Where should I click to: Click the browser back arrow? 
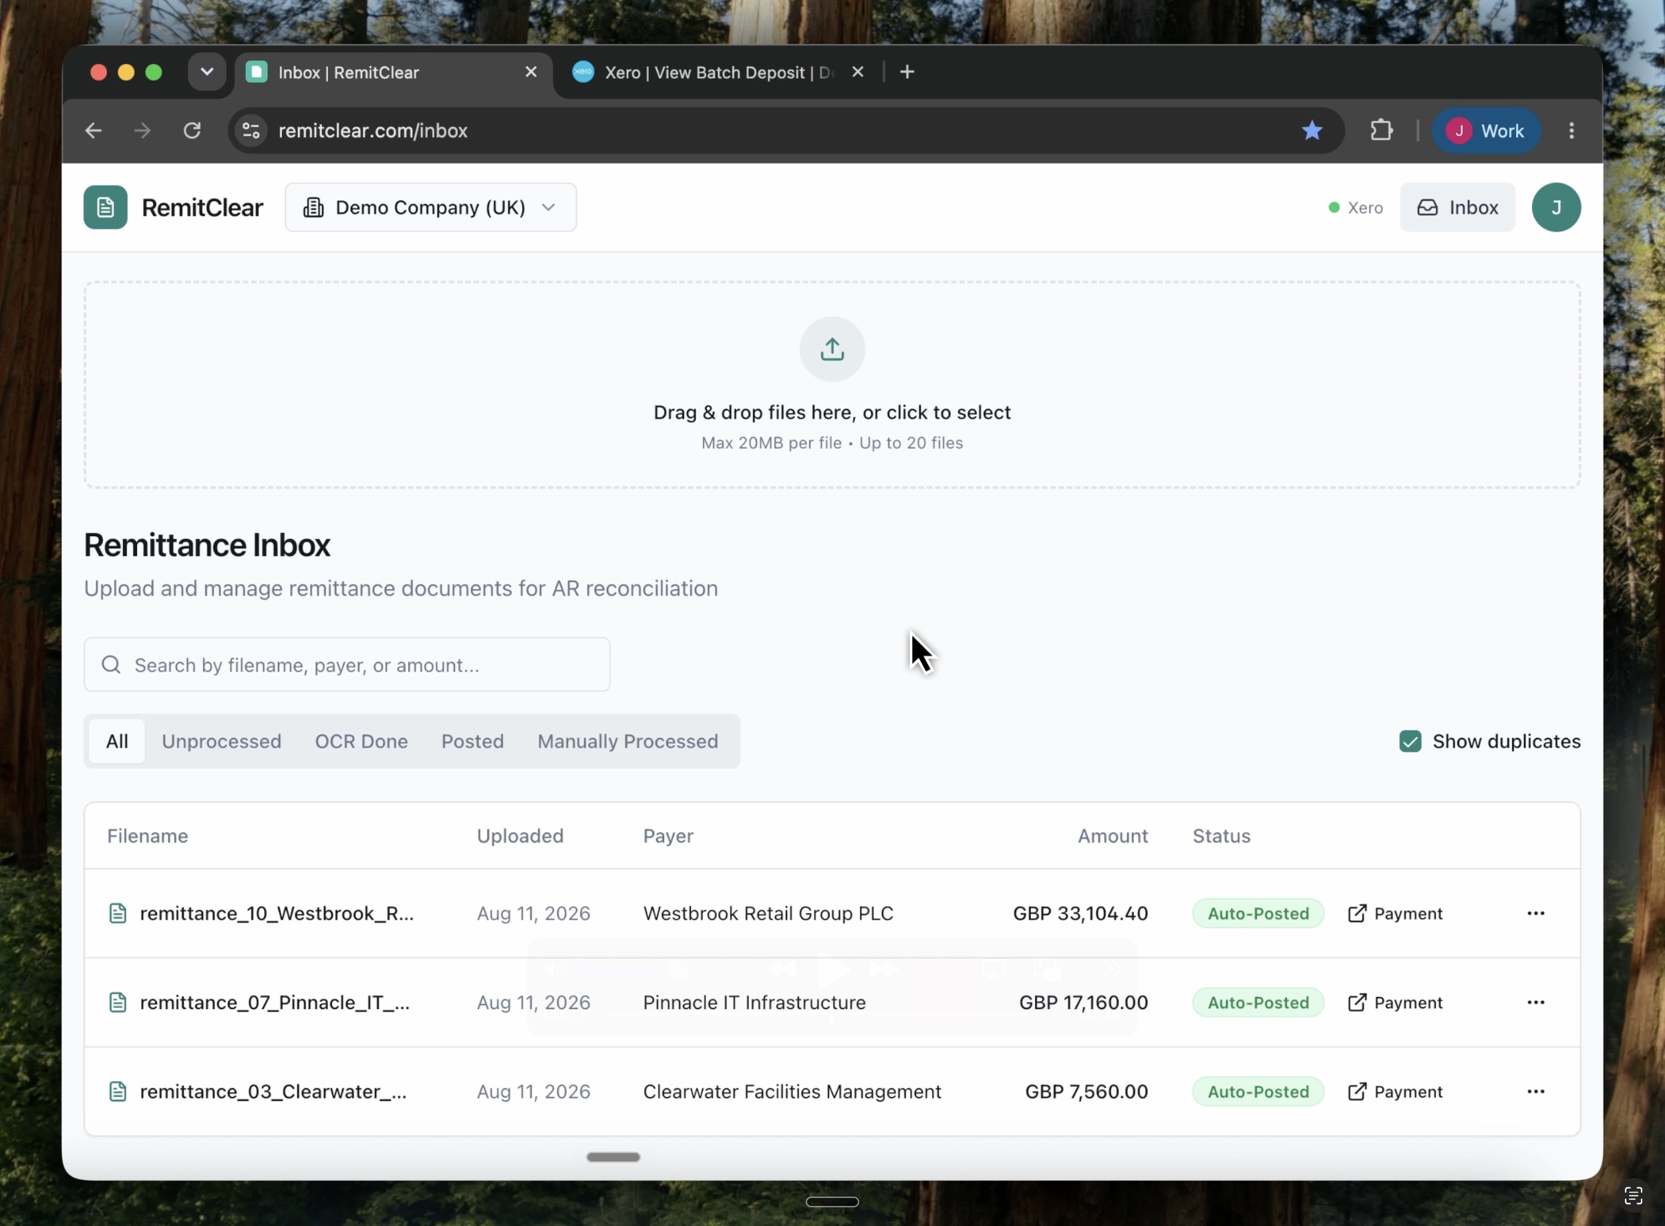(x=94, y=131)
